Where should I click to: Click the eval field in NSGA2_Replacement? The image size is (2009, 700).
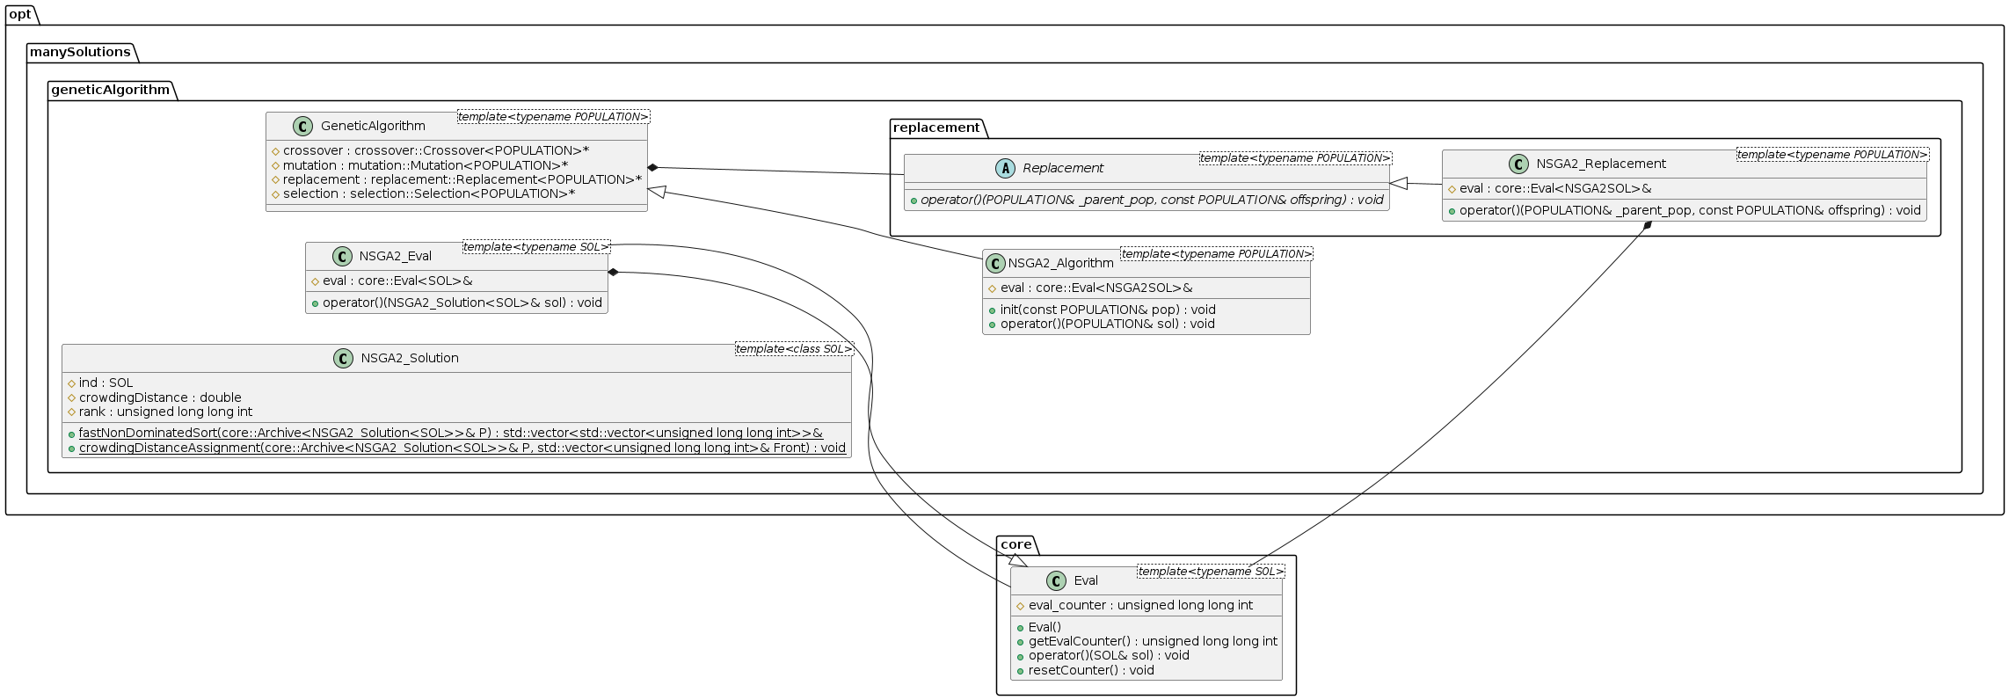[x=1555, y=189]
